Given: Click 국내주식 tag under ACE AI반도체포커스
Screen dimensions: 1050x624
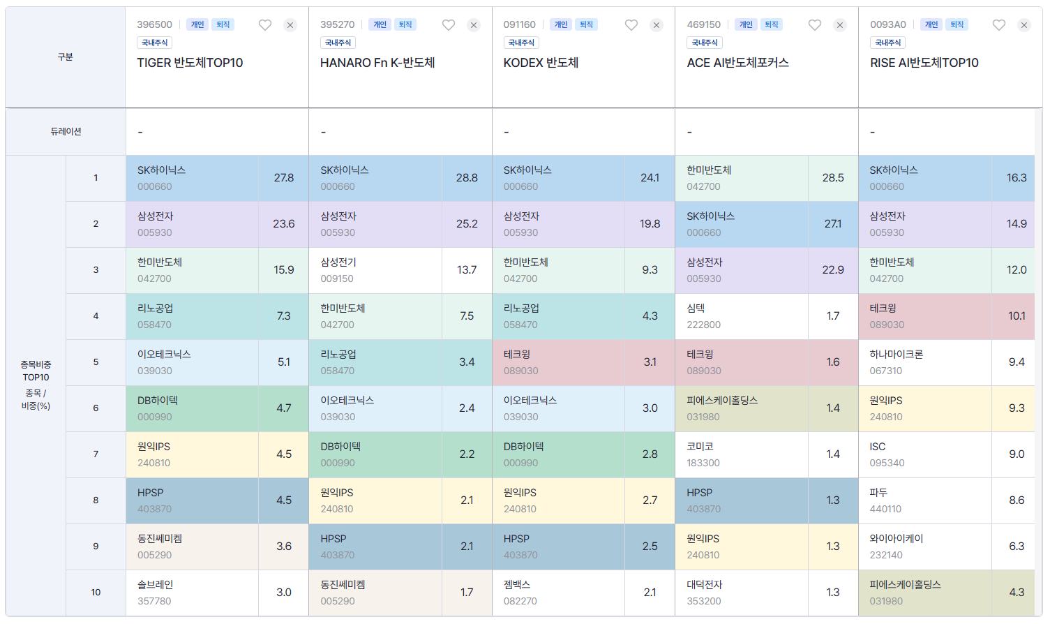Looking at the screenshot, I should coord(705,43).
